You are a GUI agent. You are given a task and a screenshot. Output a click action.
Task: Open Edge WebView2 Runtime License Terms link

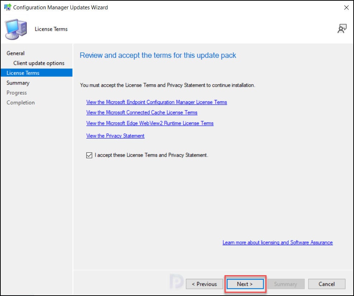click(150, 123)
